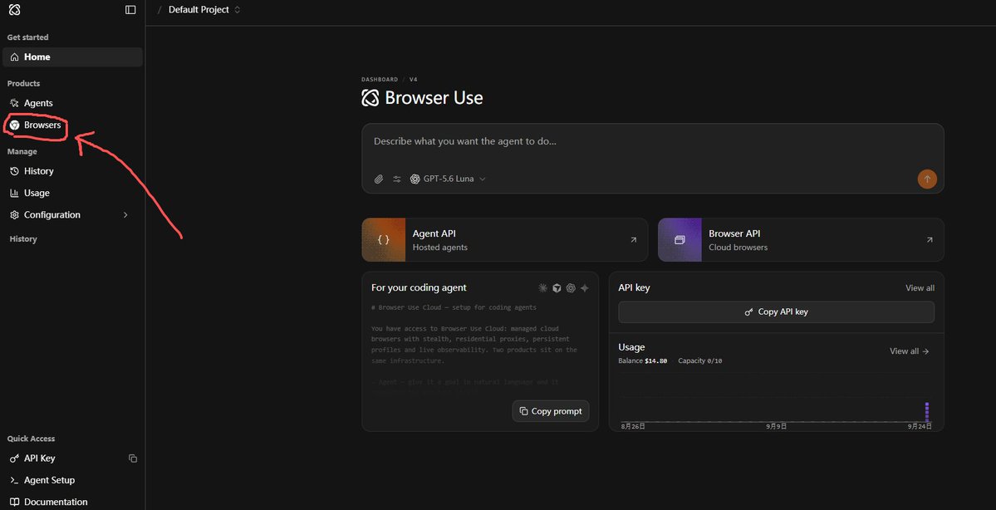Click the DASHBOARD breadcrumb text
The width and height of the screenshot is (996, 510).
pos(380,80)
